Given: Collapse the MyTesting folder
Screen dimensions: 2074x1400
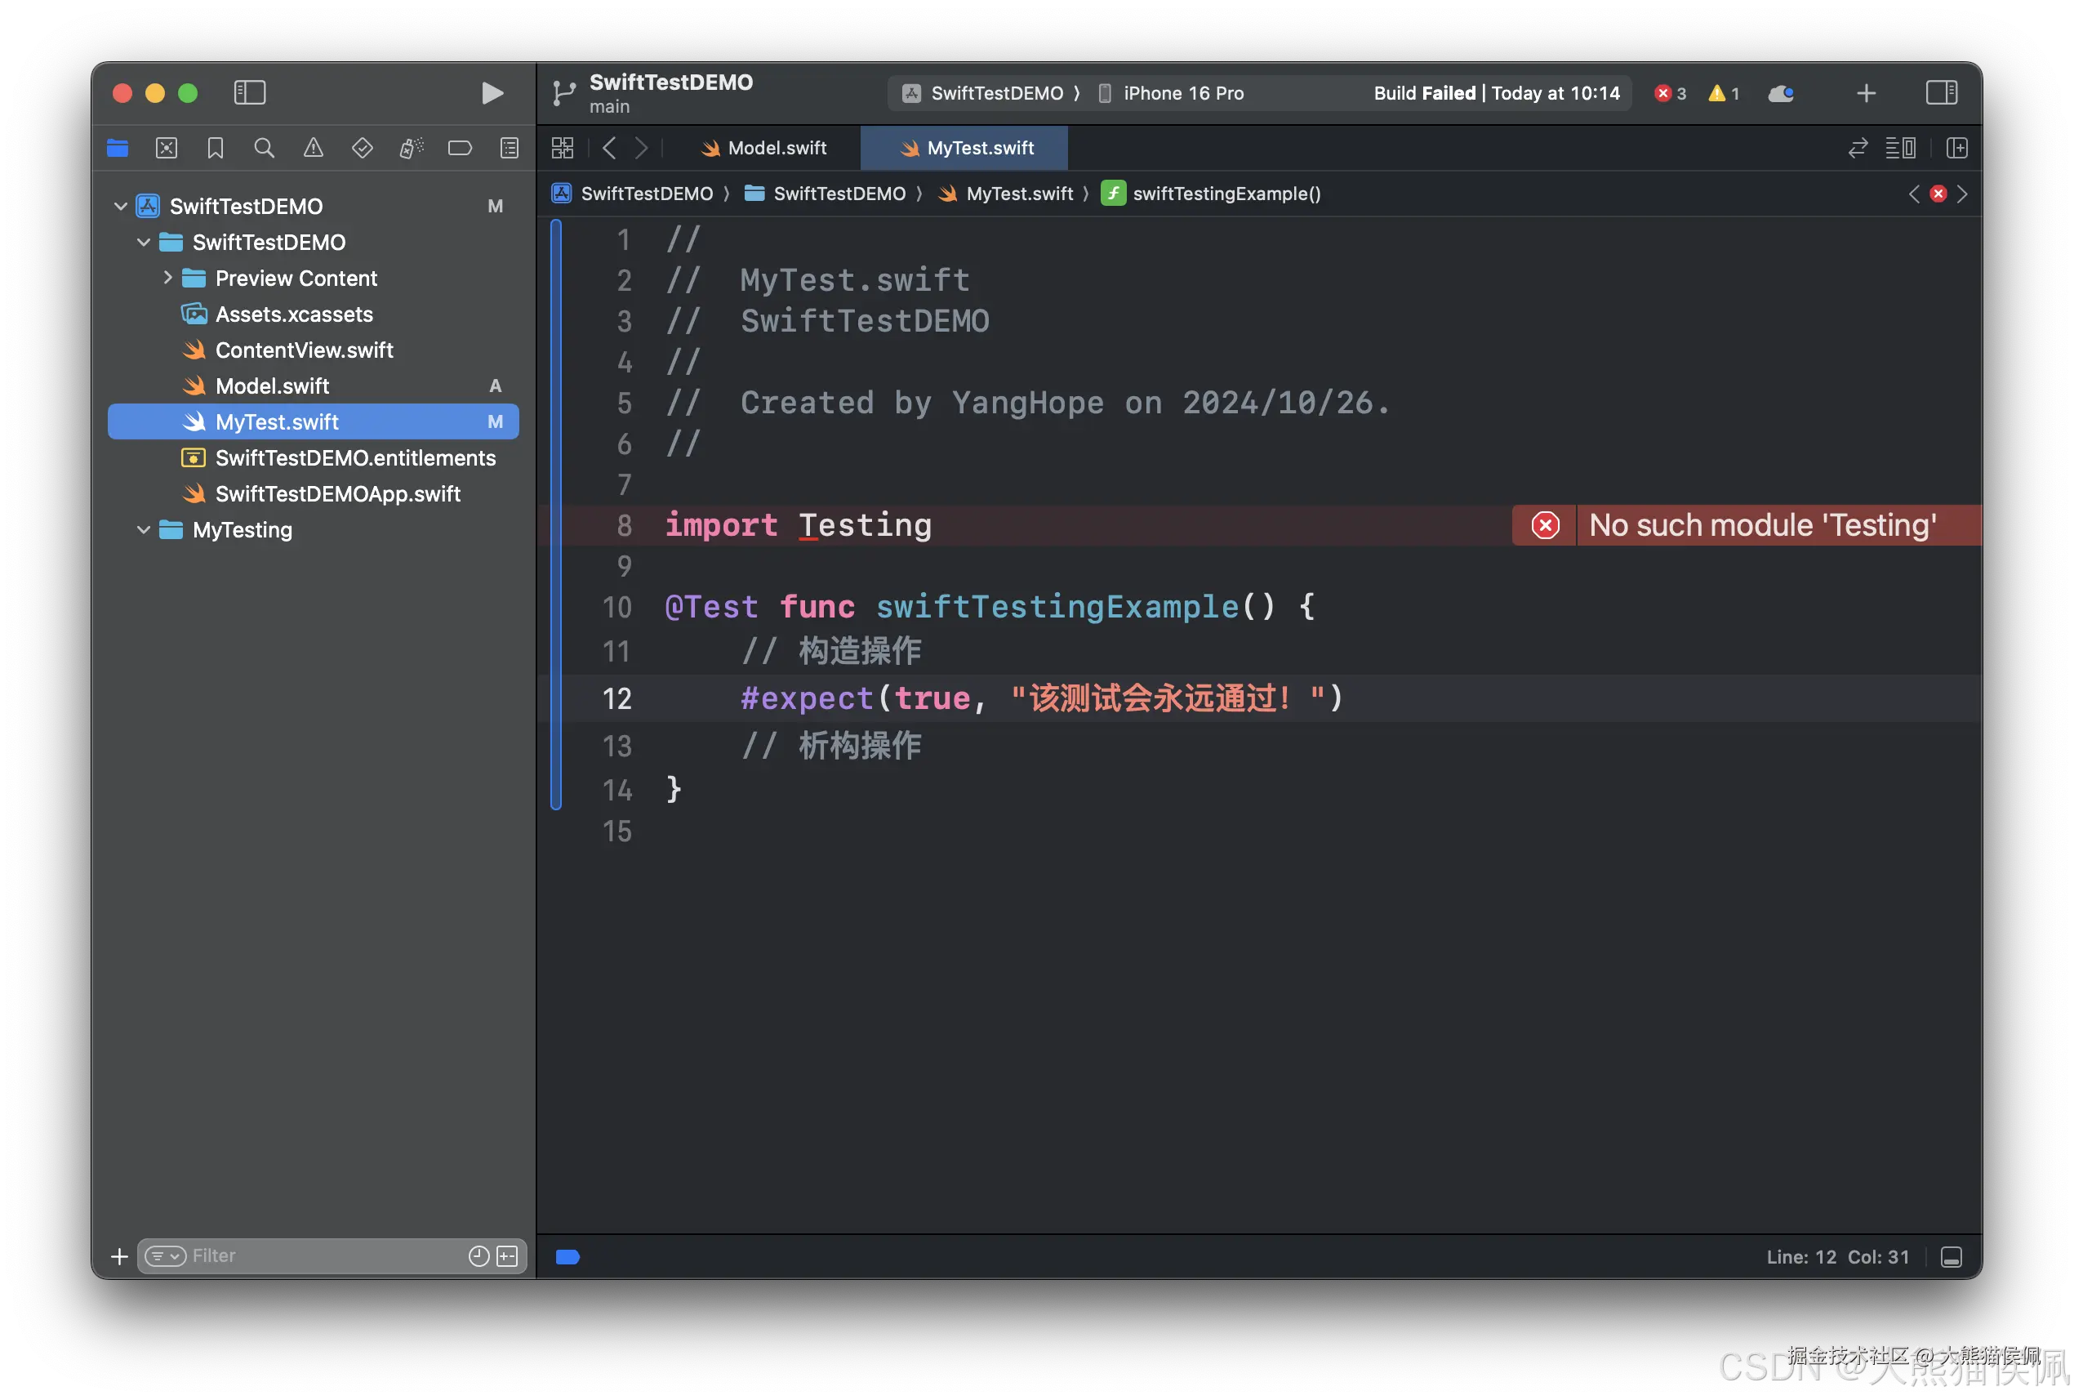Looking at the screenshot, I should tap(144, 530).
